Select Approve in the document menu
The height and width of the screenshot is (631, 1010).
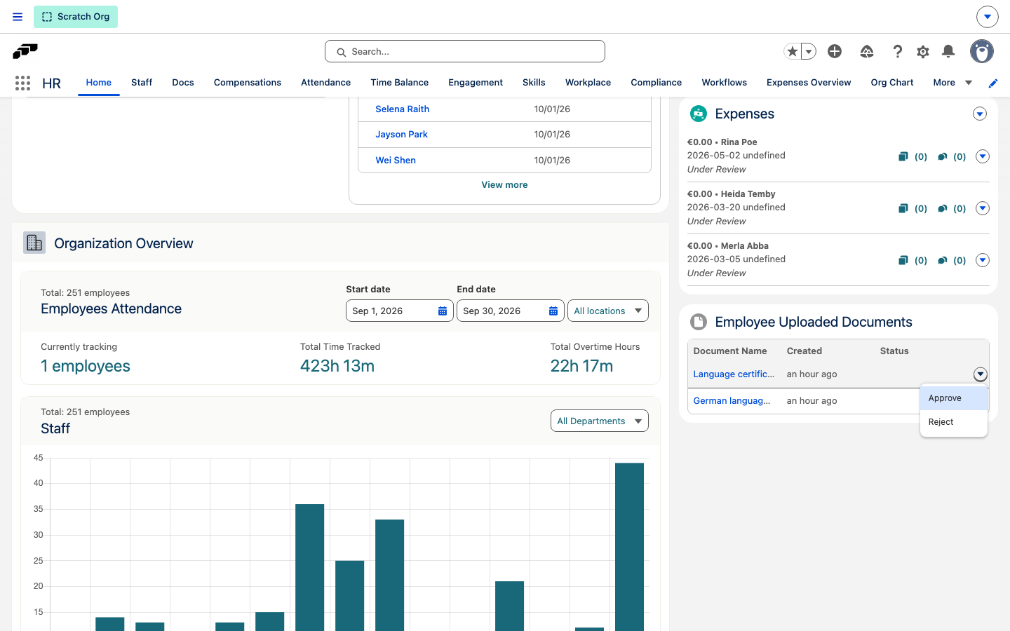click(954, 398)
